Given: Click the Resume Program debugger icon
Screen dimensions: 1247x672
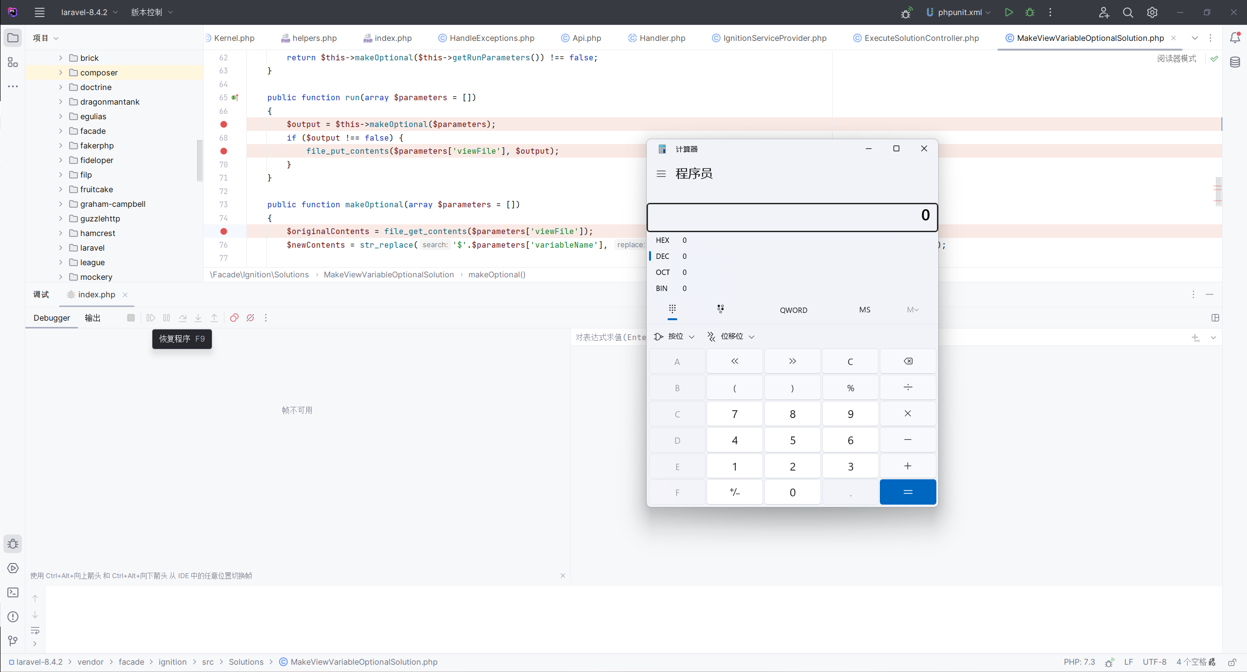Looking at the screenshot, I should (x=151, y=318).
